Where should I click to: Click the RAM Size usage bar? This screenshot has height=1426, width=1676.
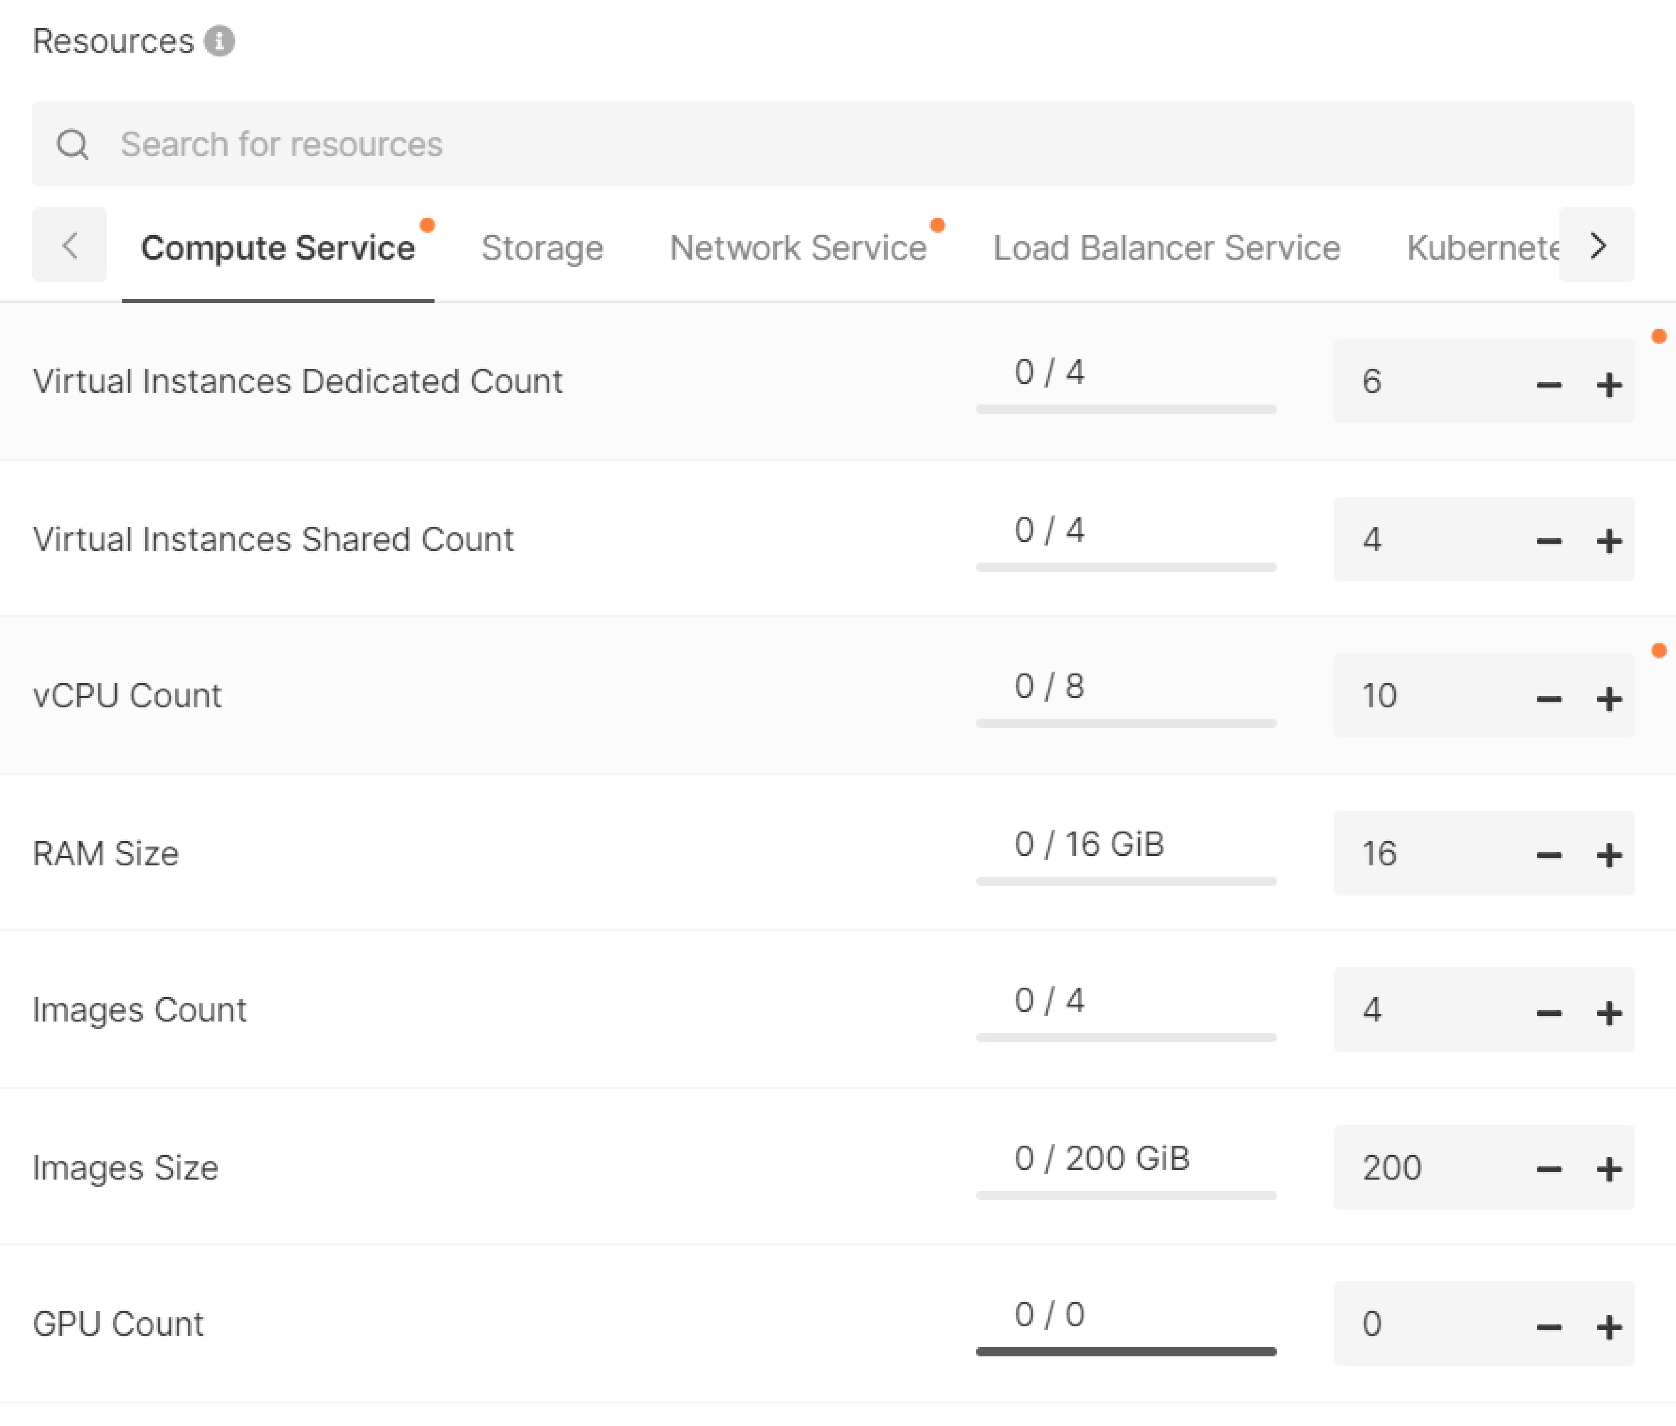point(1126,880)
